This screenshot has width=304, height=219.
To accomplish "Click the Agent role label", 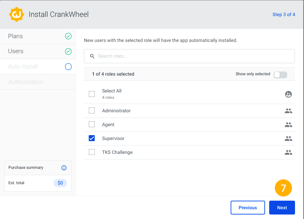I will (108, 125).
